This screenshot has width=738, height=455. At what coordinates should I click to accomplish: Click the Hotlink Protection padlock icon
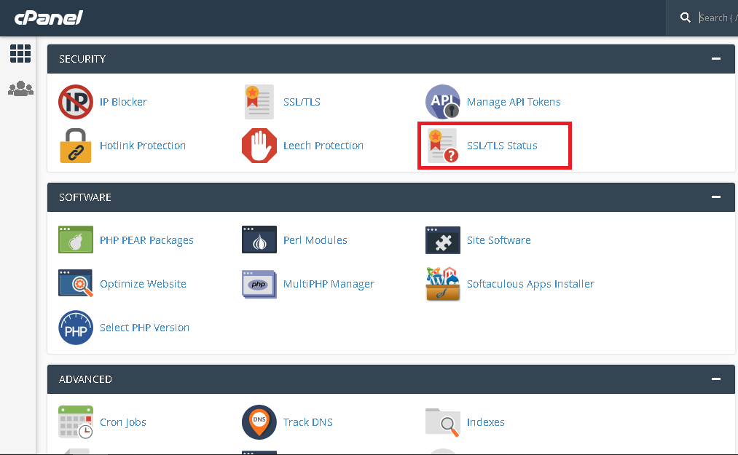pyautogui.click(x=76, y=146)
